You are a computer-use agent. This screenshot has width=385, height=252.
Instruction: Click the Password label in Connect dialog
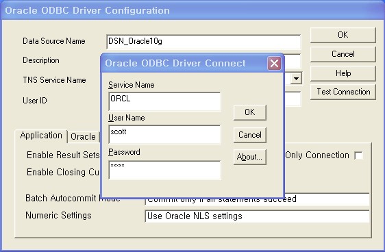click(124, 152)
